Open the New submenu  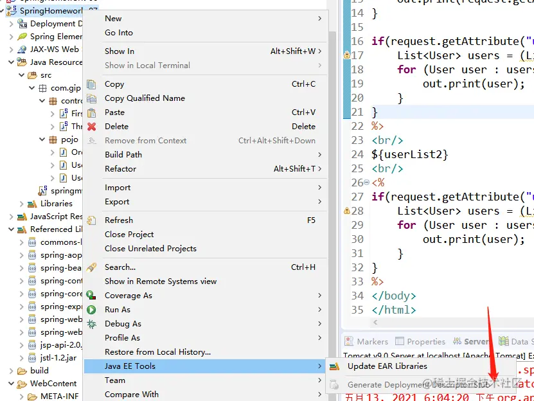[x=206, y=19]
